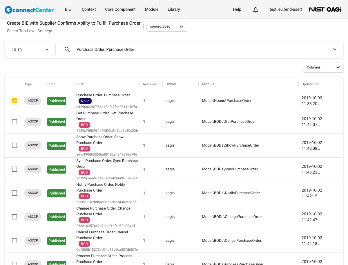The width and height of the screenshot is (348, 265).
Task: Open the notifications bell
Action: click(x=255, y=10)
